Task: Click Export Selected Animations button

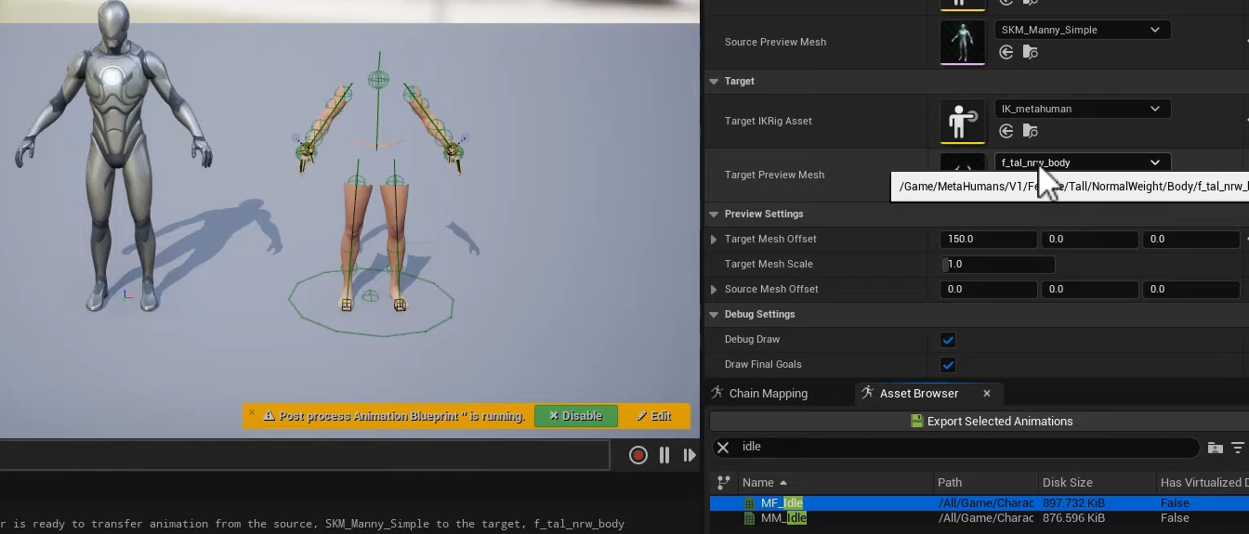Action: 991,422
